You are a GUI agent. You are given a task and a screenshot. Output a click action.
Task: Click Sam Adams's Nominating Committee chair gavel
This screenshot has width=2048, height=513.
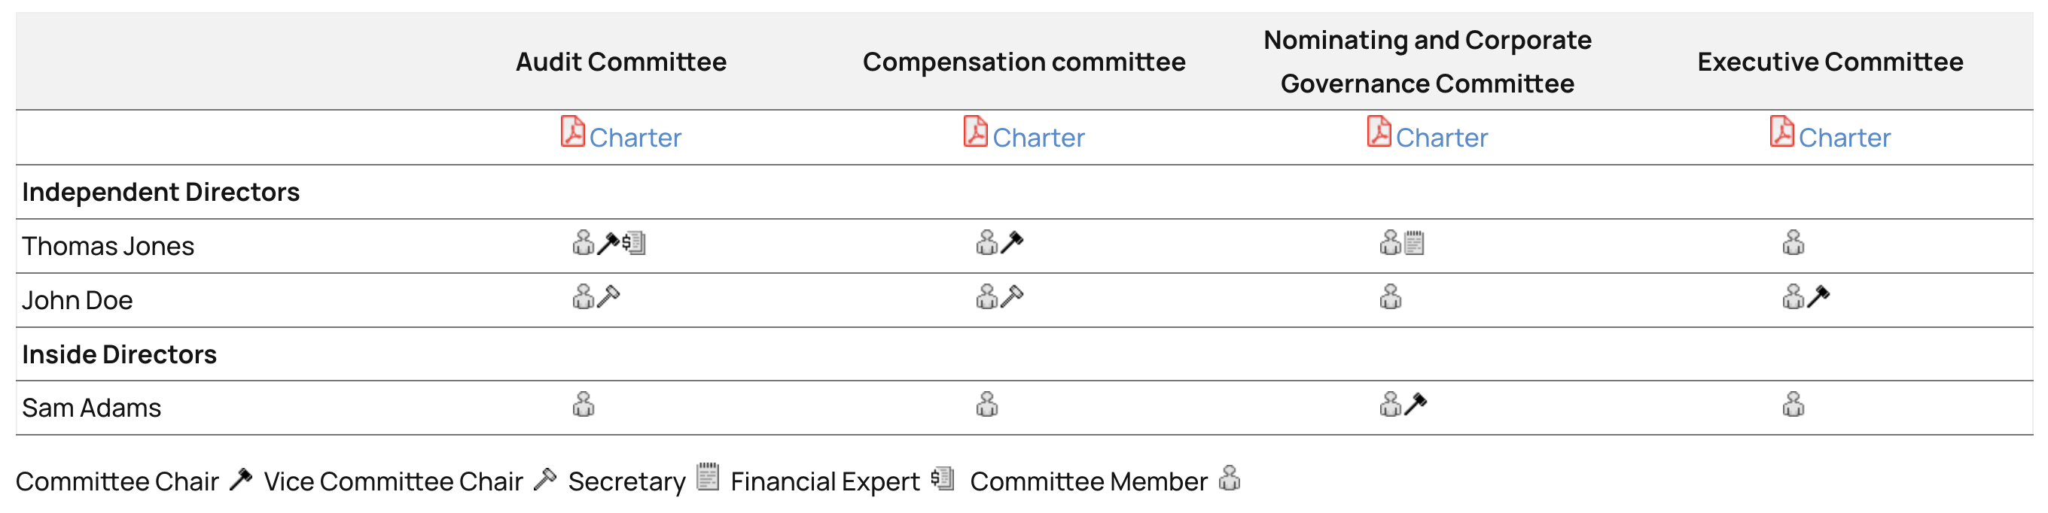pos(1416,404)
